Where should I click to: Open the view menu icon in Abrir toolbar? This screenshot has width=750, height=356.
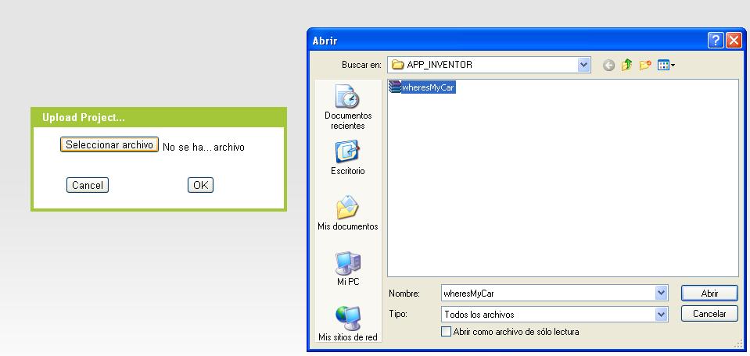666,65
